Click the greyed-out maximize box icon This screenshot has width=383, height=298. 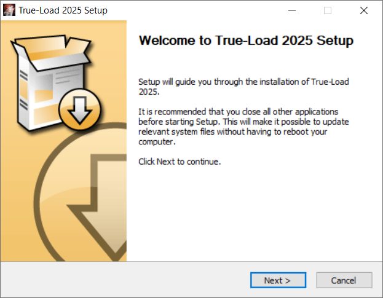(x=328, y=10)
